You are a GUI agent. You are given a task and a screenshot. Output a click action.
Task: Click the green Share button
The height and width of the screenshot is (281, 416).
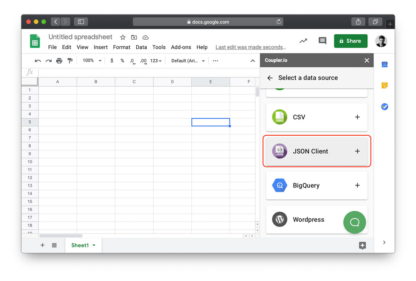tap(350, 41)
